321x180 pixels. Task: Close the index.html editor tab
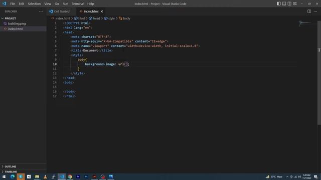(x=102, y=11)
